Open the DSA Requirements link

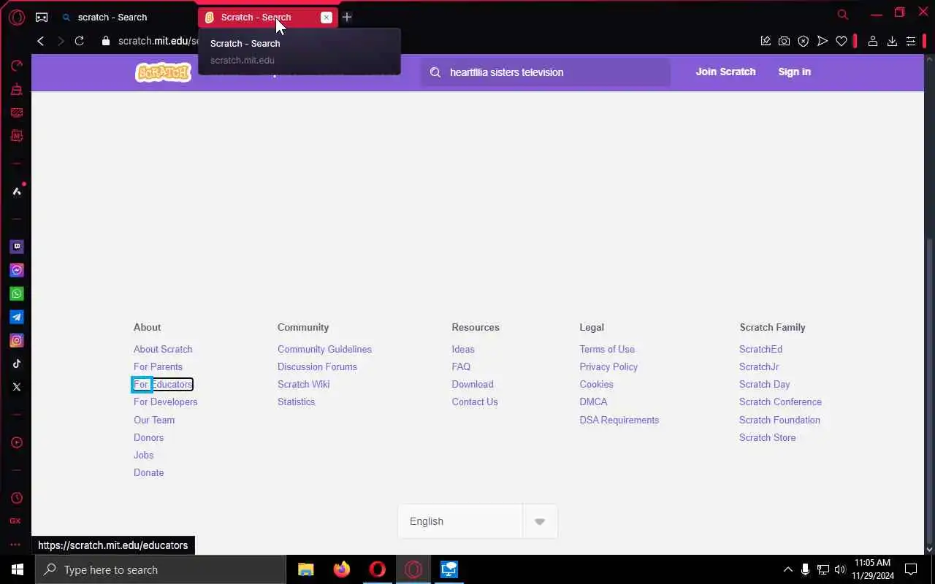click(619, 420)
